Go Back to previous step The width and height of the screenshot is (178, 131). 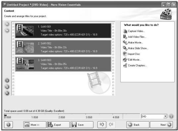tap(138, 125)
